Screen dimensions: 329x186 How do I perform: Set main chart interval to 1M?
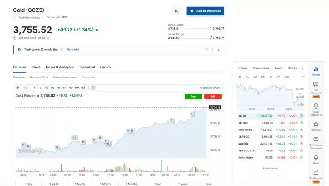(x=83, y=88)
